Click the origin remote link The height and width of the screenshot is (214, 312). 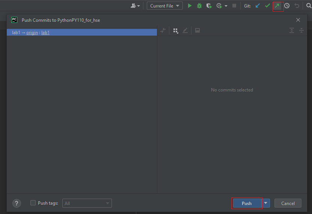32,33
